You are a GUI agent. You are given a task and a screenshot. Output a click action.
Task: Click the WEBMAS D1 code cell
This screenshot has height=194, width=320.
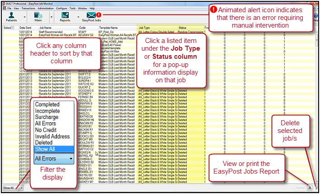pos(86,146)
